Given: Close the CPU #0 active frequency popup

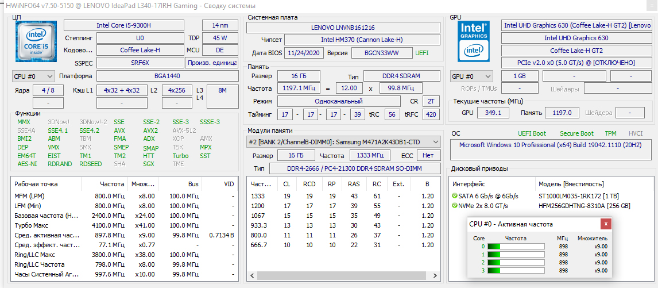Looking at the screenshot, I should point(606,224).
